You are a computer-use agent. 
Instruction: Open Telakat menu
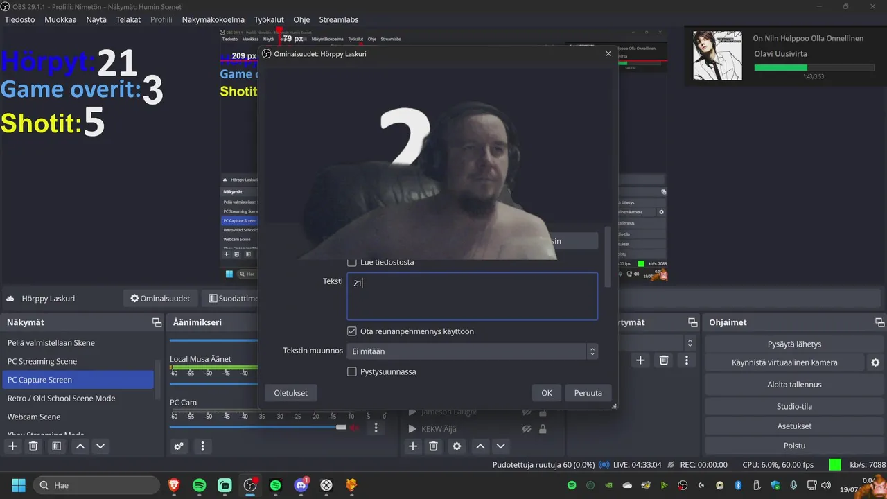click(129, 19)
